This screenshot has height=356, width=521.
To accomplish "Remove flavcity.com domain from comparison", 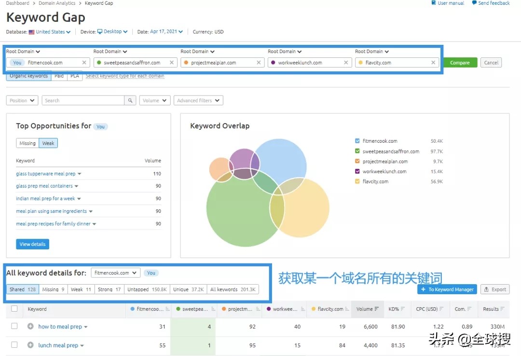I will (433, 62).
